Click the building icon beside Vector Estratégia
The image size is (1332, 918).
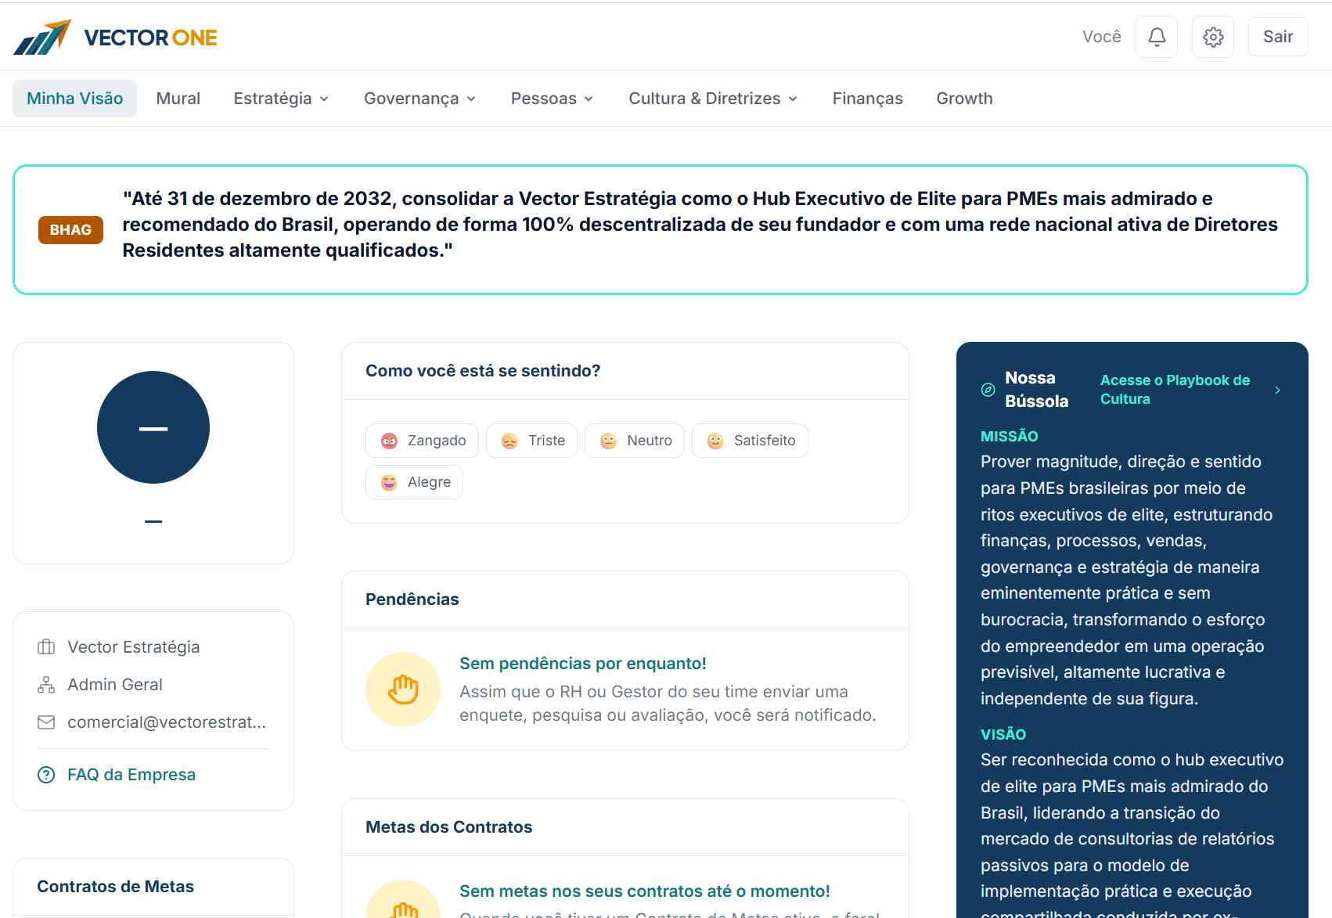(46, 646)
